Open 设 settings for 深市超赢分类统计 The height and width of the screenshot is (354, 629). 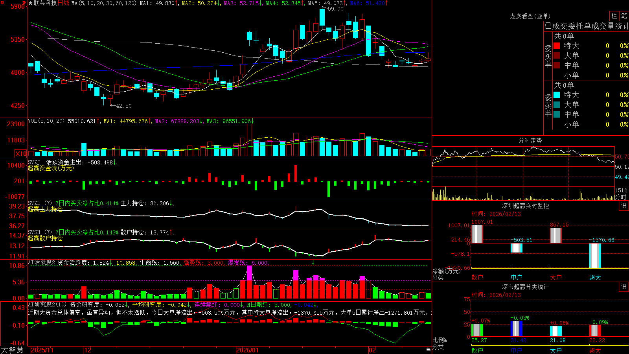pos(624,287)
